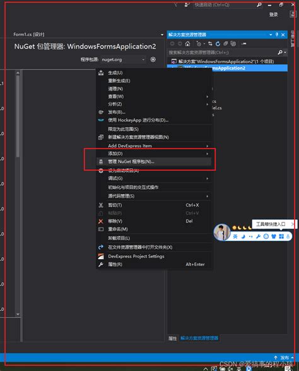Screen dimensions: 299x371
Task: Toggle the moon icon in IME toolbar
Action: pyautogui.click(x=243, y=236)
